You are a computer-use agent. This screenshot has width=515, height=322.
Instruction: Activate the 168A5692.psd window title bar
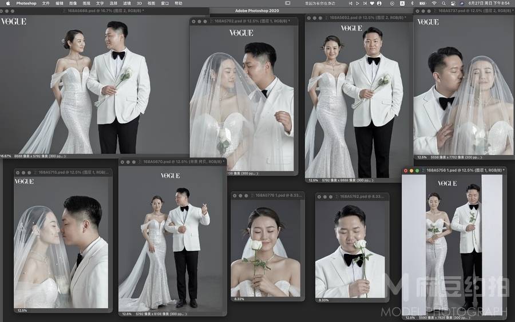click(359, 18)
